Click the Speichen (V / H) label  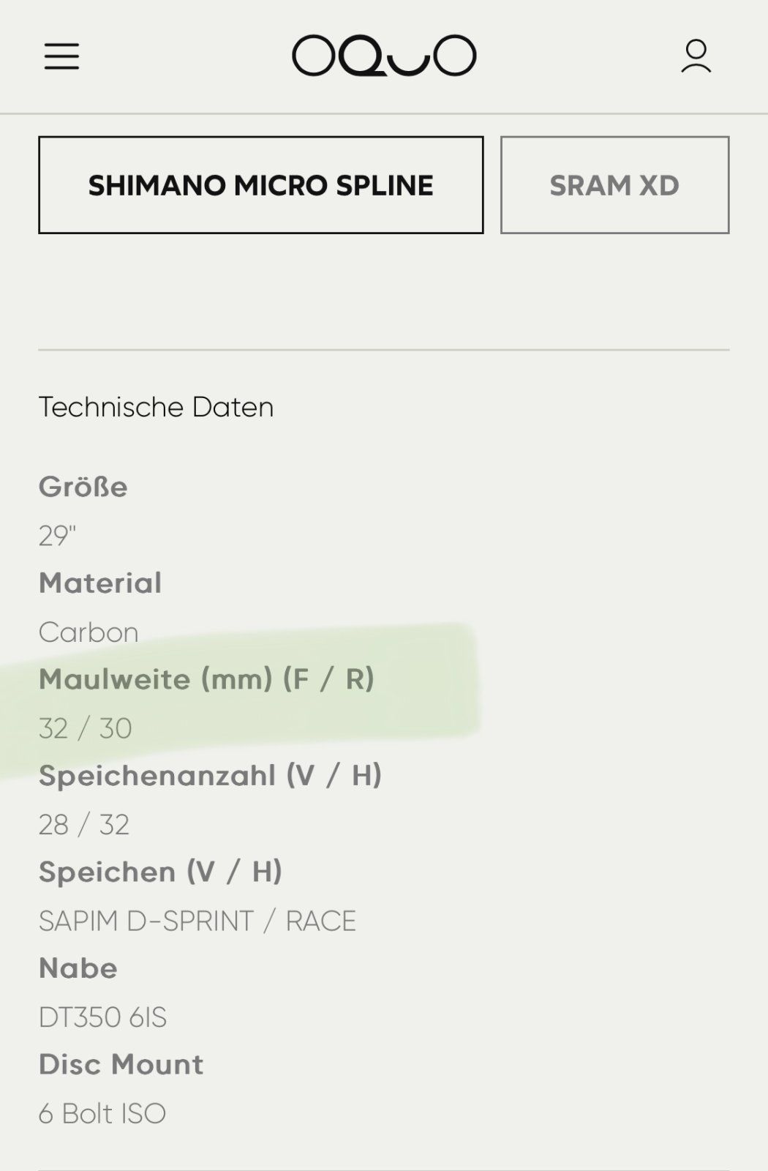click(160, 872)
